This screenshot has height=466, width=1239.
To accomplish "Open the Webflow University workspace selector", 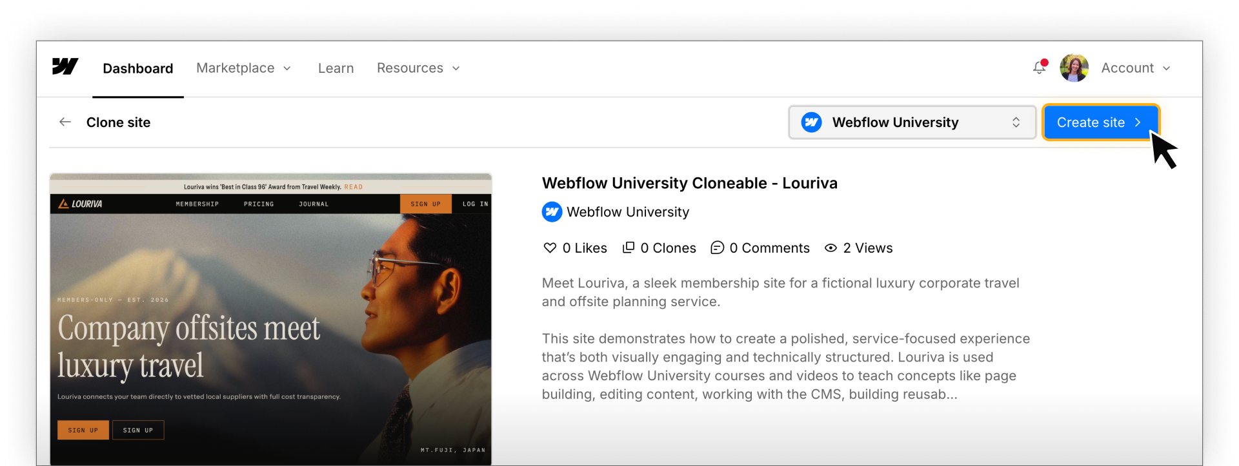I will tap(912, 122).
